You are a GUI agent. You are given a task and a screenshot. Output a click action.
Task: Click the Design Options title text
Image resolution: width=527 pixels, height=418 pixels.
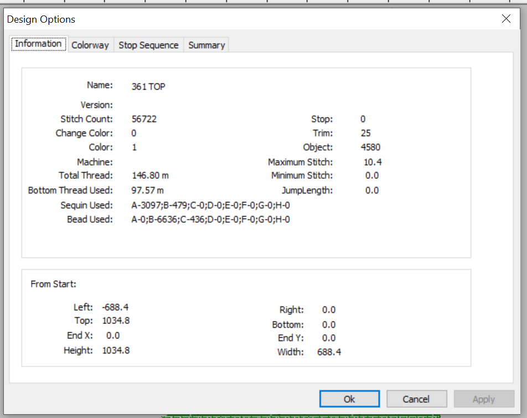41,19
